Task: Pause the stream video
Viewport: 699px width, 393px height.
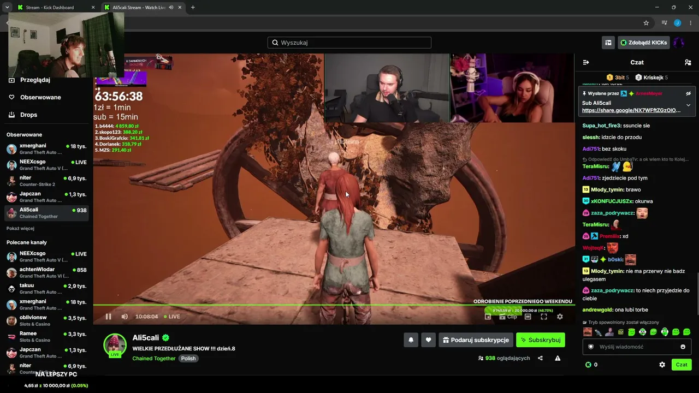Action: tap(108, 317)
